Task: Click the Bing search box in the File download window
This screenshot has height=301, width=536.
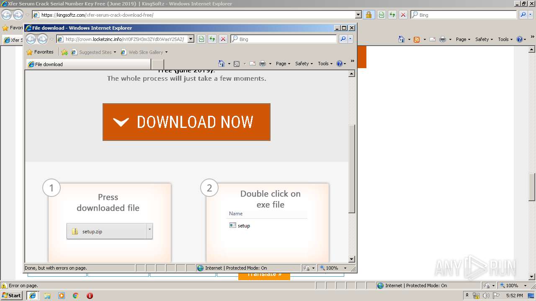Action: coord(283,39)
